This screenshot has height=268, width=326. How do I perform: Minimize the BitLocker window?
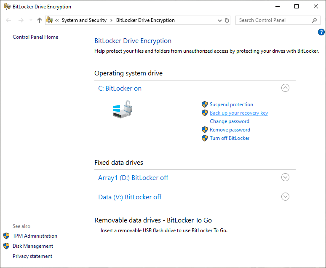coord(277,6)
